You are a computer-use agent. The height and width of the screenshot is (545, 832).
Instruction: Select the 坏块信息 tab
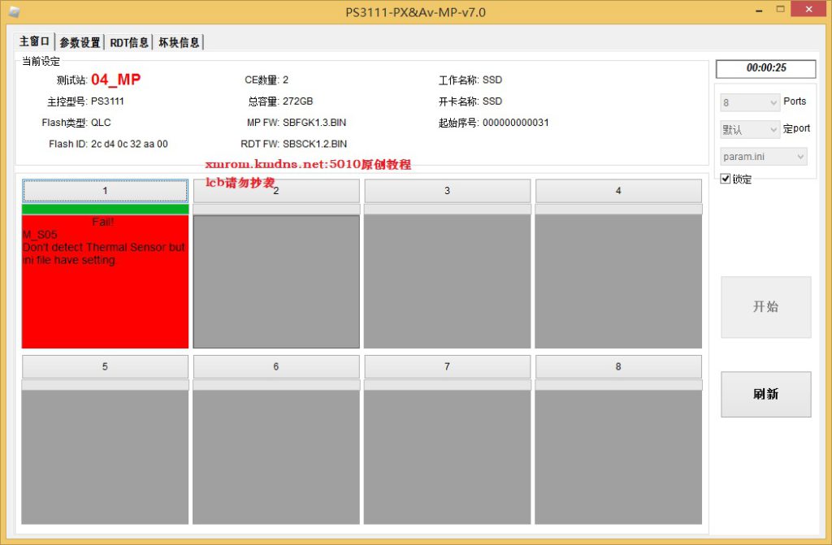178,42
